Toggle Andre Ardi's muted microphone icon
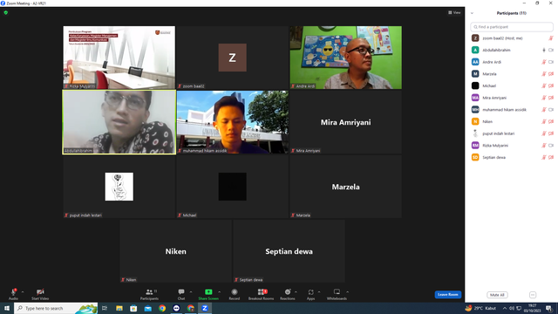The image size is (558, 314). pos(544,62)
